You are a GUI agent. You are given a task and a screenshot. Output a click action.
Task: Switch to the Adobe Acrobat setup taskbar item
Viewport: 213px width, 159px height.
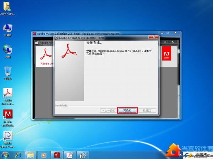point(70,155)
